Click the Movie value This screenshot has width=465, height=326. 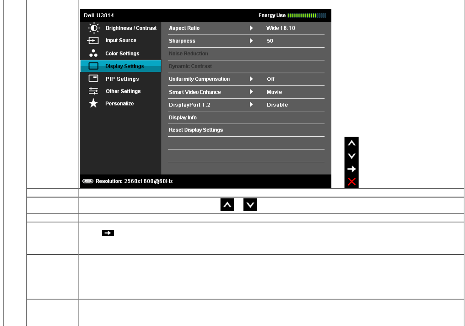[274, 92]
